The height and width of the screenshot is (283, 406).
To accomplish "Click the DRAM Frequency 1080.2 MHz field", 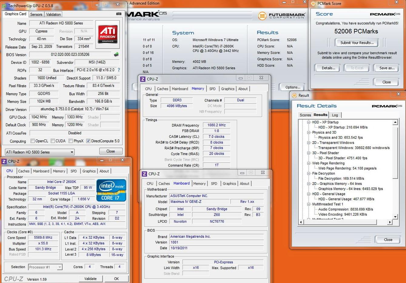I will tap(216, 125).
